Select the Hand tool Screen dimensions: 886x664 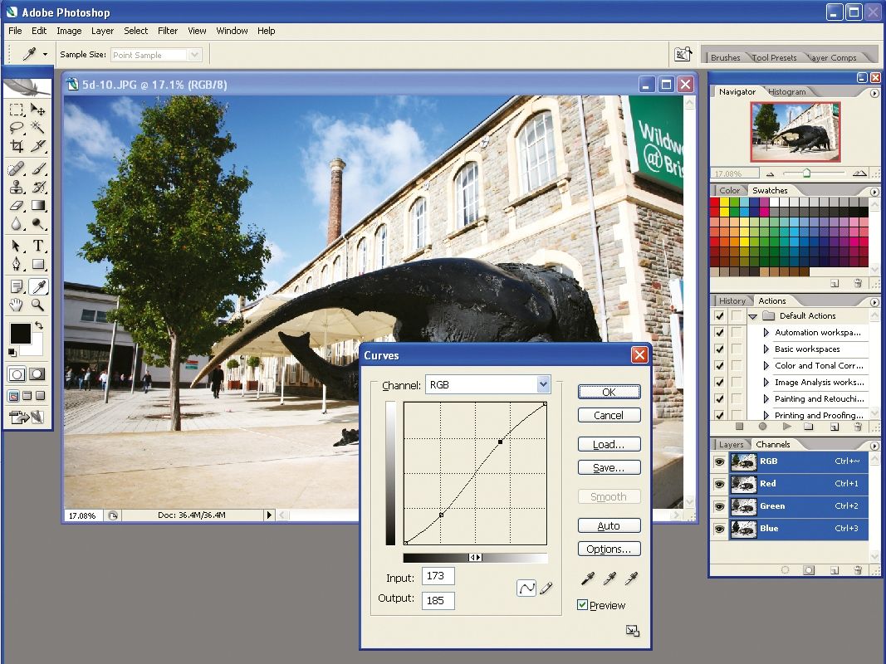click(15, 304)
